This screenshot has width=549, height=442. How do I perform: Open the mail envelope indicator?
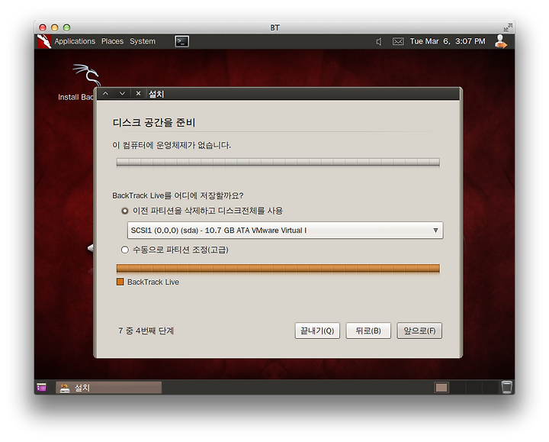(x=398, y=41)
